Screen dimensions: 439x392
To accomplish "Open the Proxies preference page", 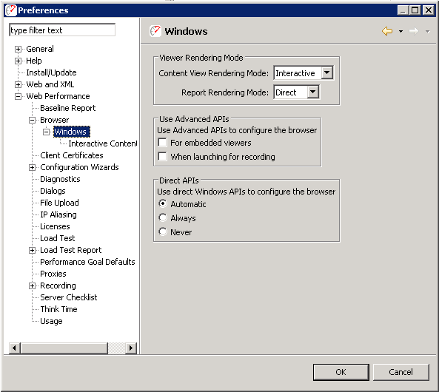I will [x=53, y=274].
